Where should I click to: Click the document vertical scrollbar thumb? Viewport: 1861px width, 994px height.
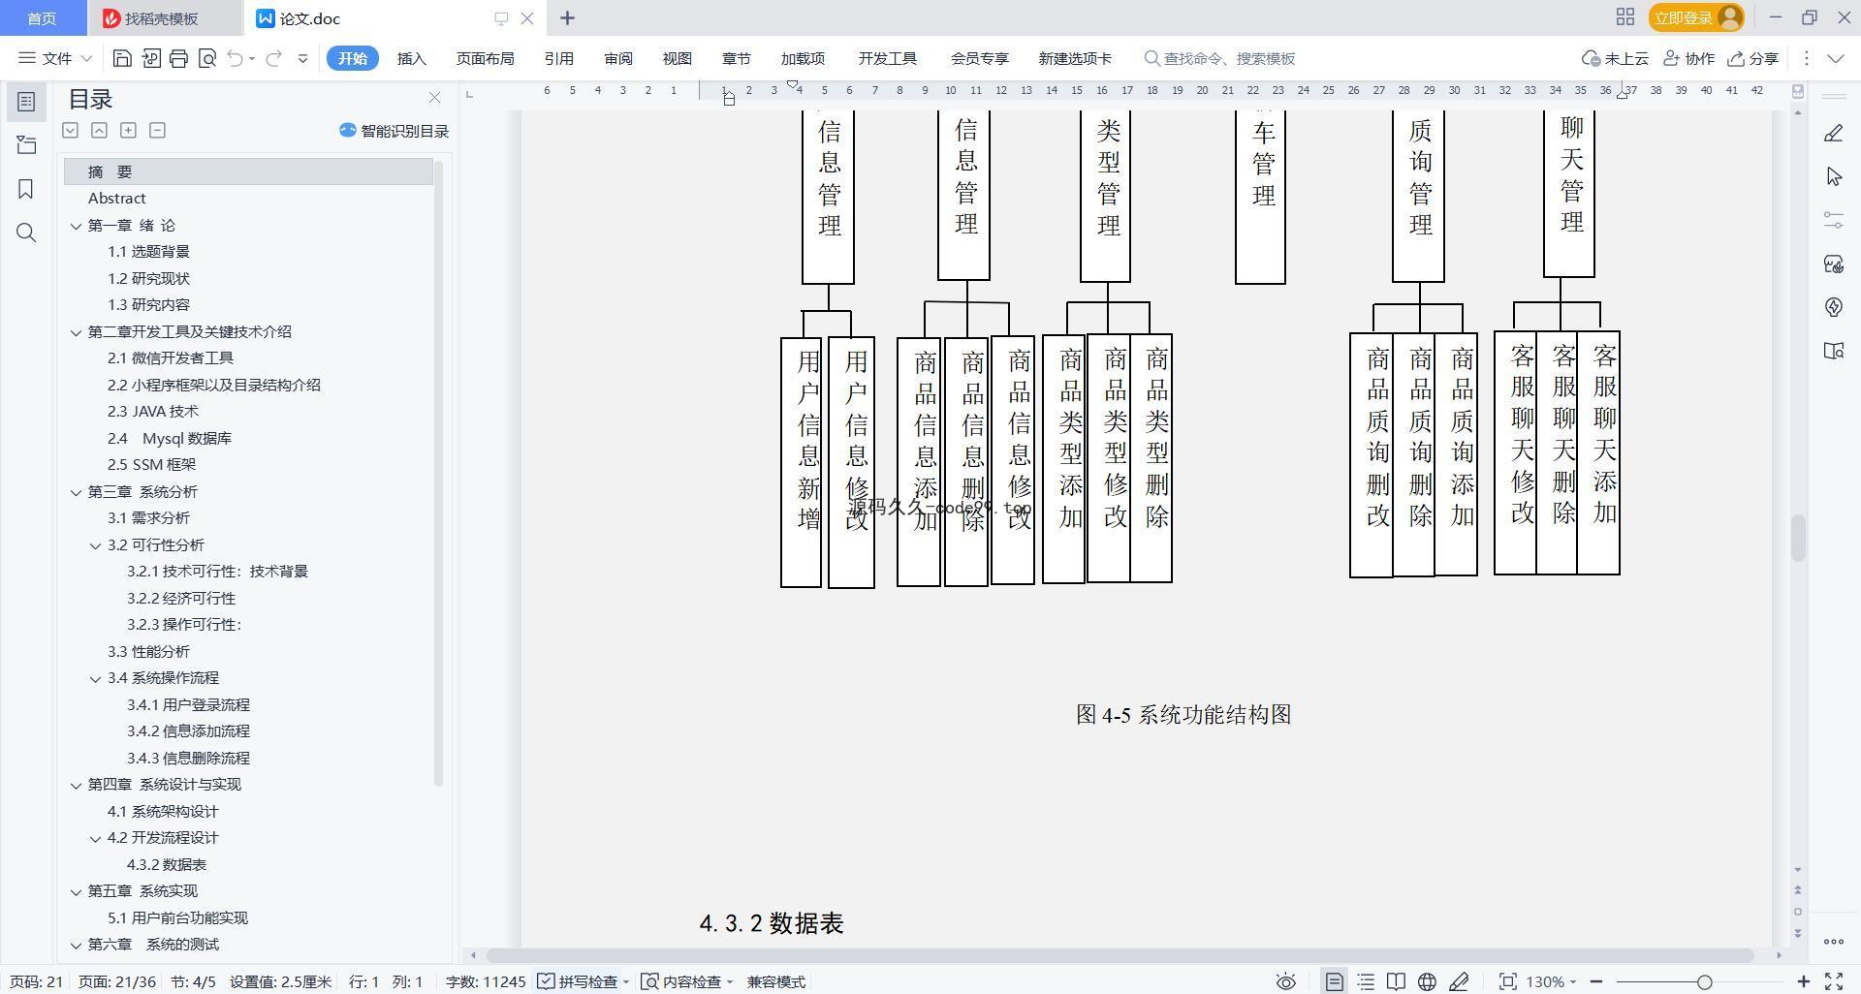[x=1798, y=538]
